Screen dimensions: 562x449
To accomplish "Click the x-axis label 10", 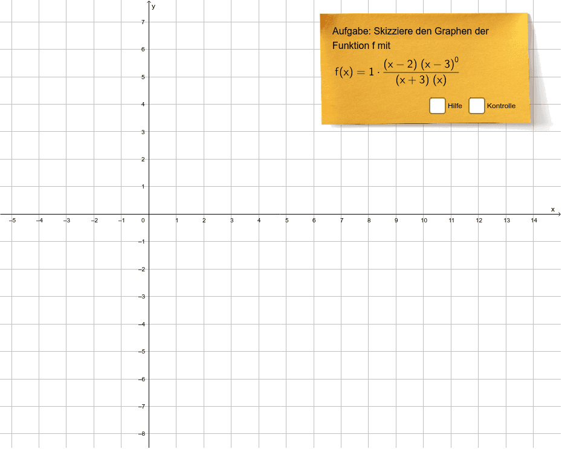I will 424,221.
